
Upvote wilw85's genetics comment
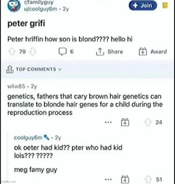(148, 123)
